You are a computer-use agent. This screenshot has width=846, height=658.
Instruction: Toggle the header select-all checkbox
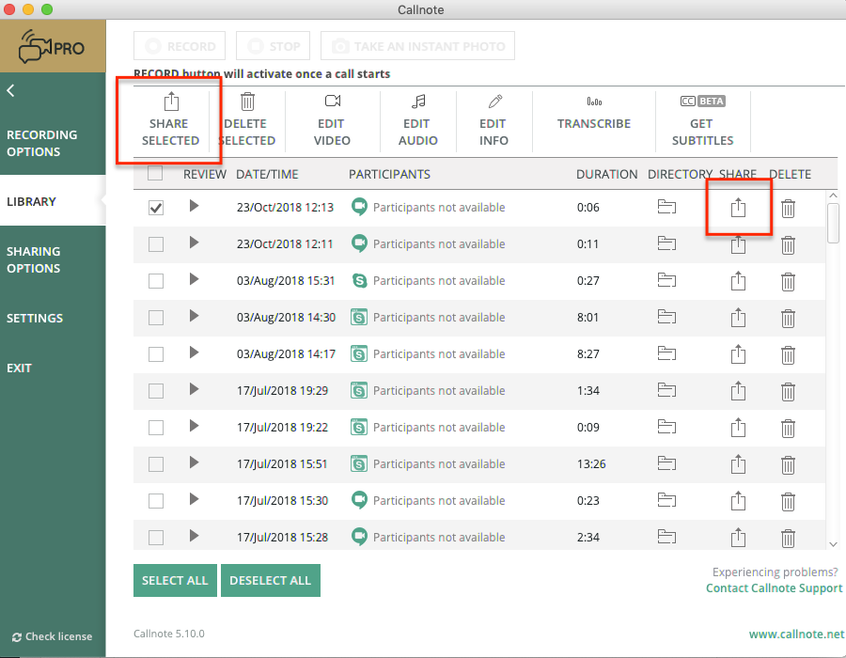click(155, 173)
